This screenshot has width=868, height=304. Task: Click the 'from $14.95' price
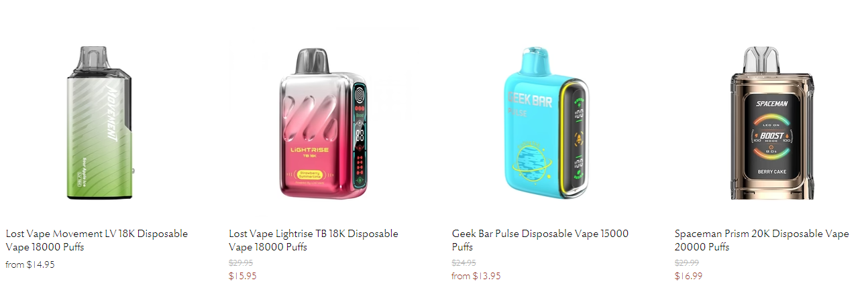(x=30, y=264)
